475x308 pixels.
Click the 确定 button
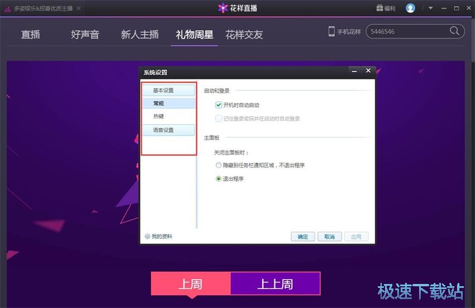pos(303,237)
